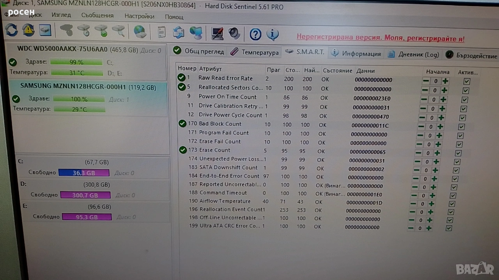499x280 pixels.
Task: Toggle the checkbox for Erase Fail Count
Action: [459, 145]
